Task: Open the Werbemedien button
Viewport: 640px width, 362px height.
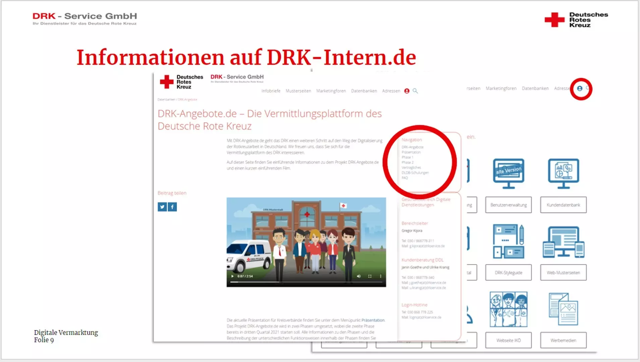Action: (x=563, y=340)
